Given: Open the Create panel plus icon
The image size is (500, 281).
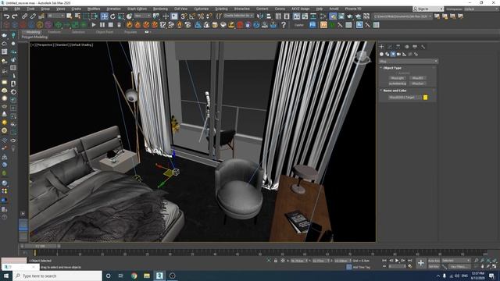Looking at the screenshot, I should tap(381, 47).
